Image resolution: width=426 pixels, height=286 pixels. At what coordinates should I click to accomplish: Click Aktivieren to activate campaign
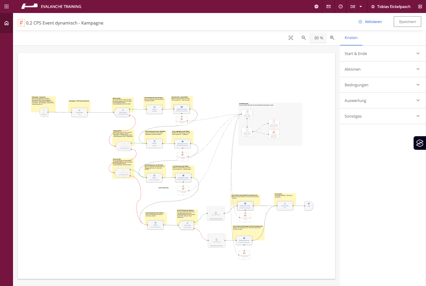(370, 22)
